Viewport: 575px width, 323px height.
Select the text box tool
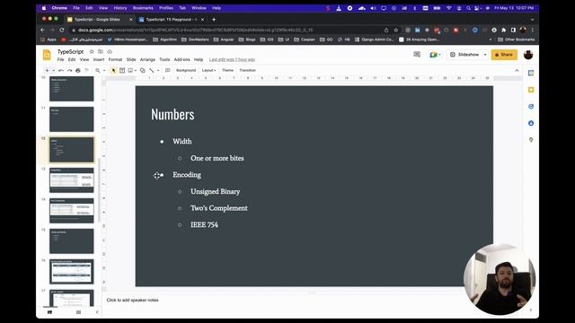pos(122,70)
